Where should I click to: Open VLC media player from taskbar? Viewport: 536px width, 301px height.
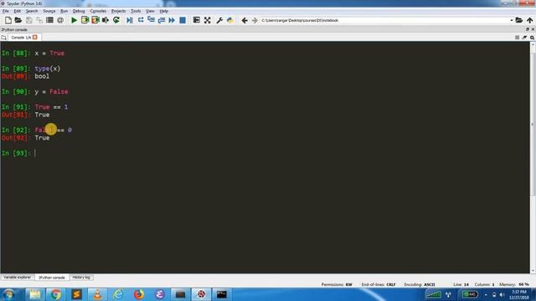97,294
